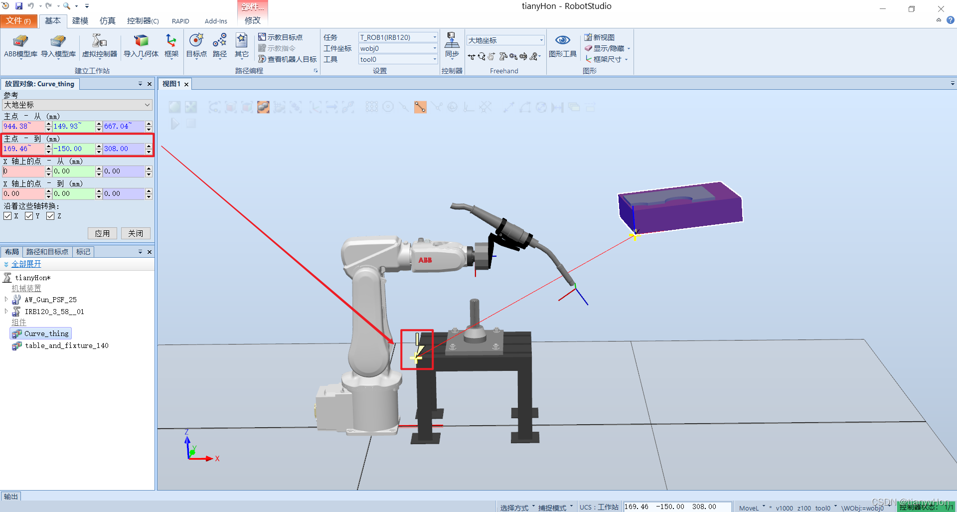
Task: Click the 关闭 (Close) button
Action: 136,233
